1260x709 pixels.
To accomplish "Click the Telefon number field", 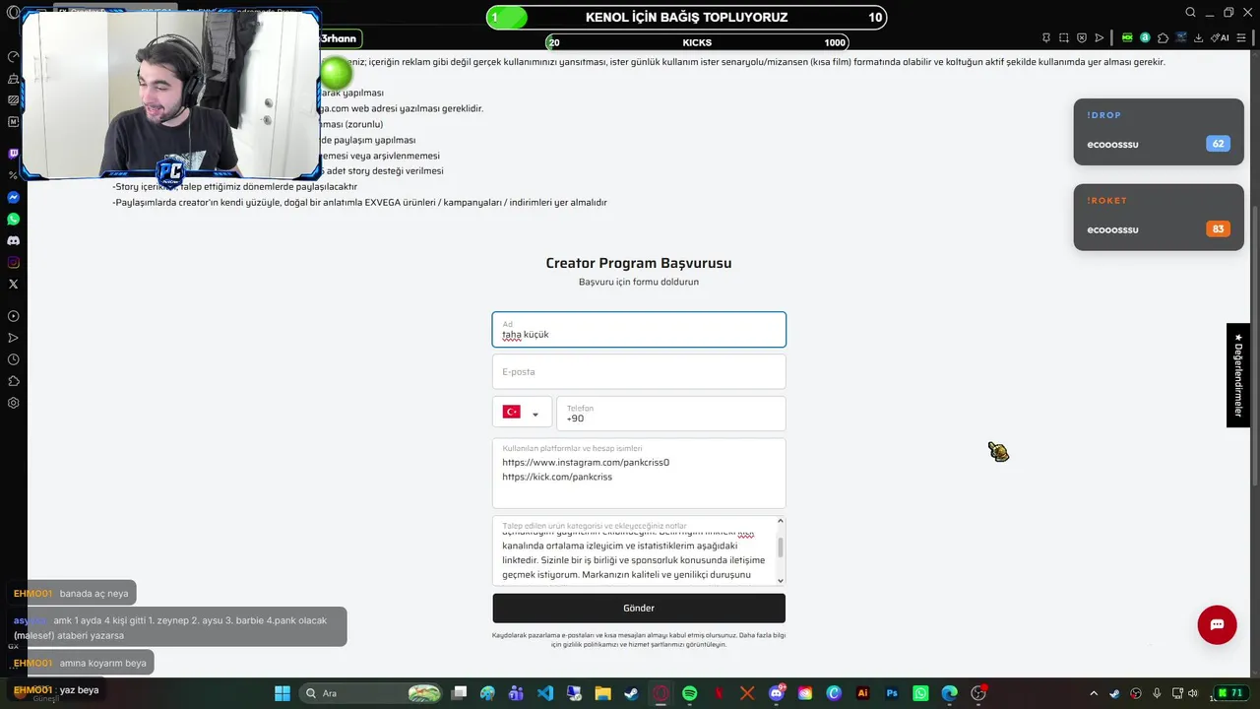I will click(x=671, y=414).
